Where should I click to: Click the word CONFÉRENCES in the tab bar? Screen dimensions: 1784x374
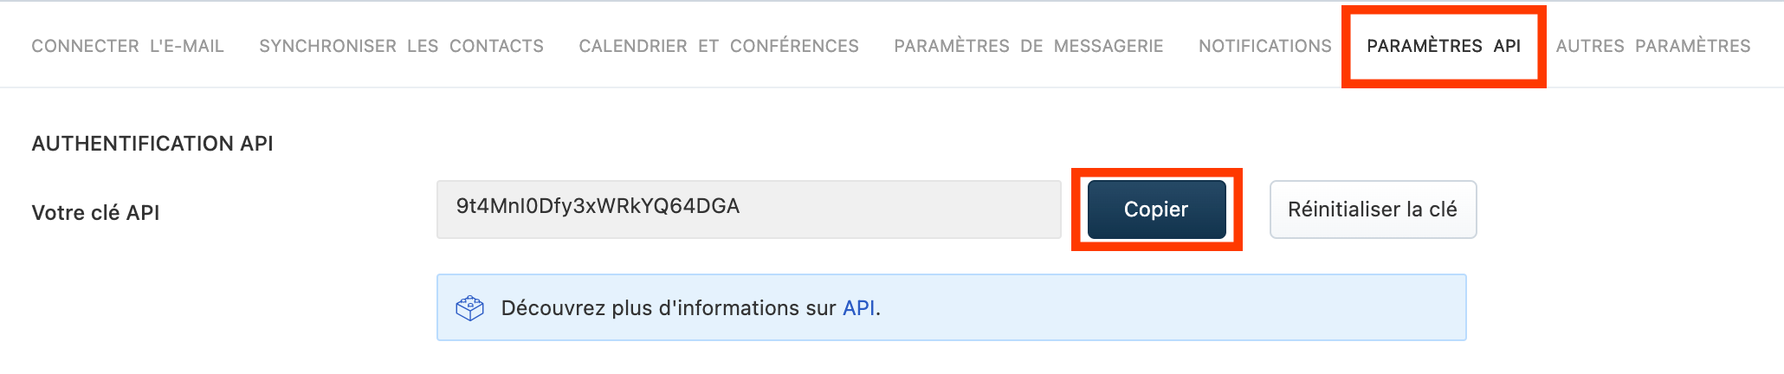[x=794, y=46]
